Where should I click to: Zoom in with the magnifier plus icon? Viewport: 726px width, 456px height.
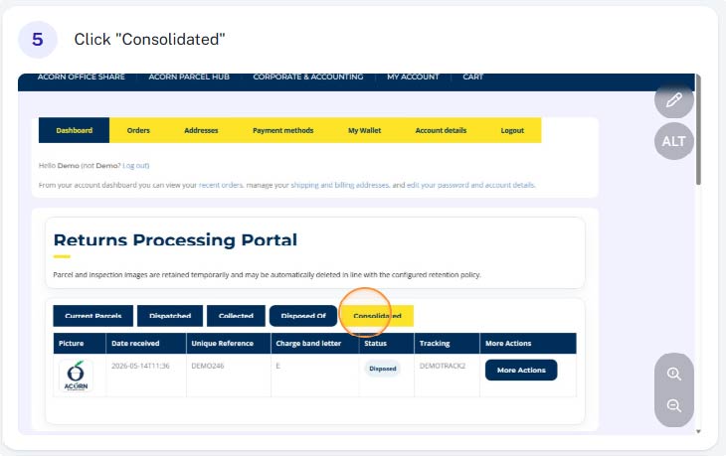(x=673, y=374)
